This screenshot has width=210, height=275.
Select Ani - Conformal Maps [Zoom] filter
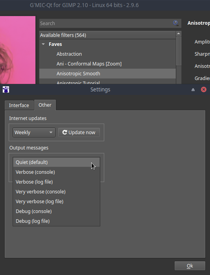pos(107,64)
